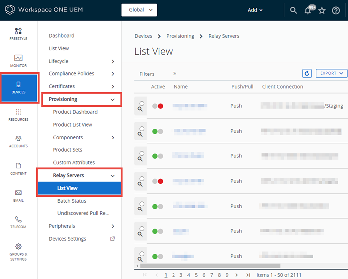Go to next page arrow
Image resolution: width=348 pixels, height=279 pixels.
(236, 275)
